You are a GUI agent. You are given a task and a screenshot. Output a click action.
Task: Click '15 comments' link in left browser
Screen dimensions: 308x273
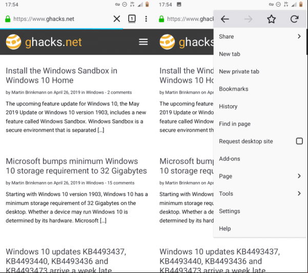click(x=121, y=183)
